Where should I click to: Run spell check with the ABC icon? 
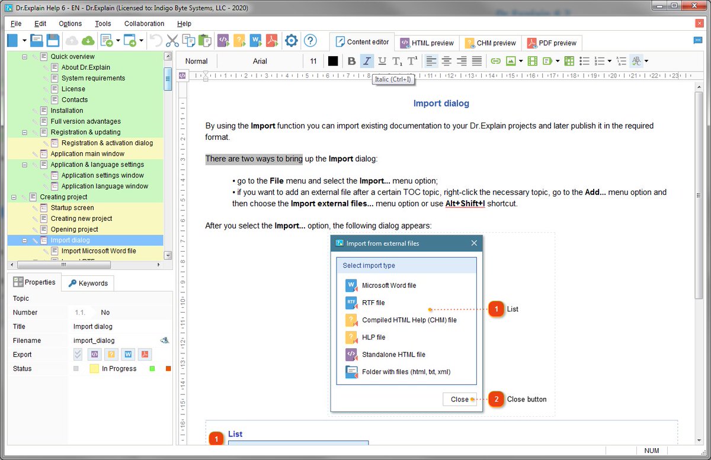tap(636, 61)
